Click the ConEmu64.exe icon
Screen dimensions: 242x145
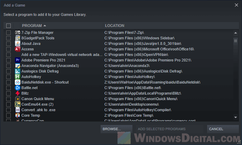18,104
